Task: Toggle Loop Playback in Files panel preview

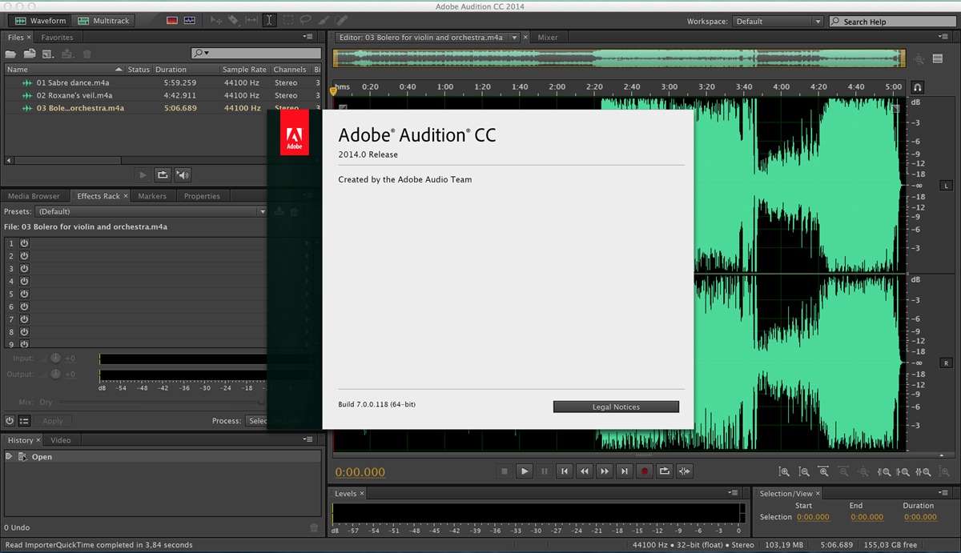Action: (163, 174)
